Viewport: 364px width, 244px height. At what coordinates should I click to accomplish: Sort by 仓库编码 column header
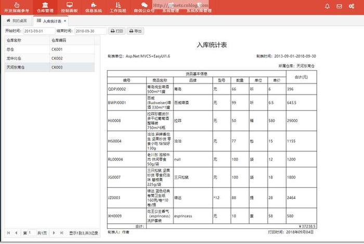72,40
